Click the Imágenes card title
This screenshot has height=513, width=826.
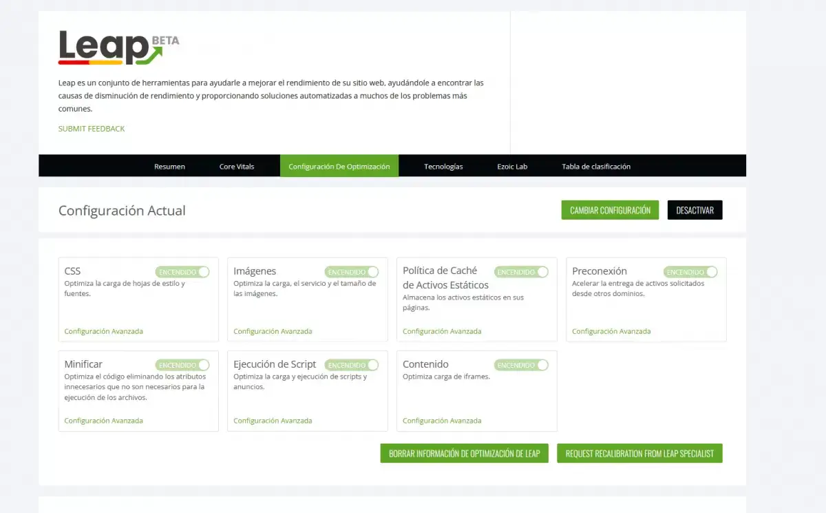pyautogui.click(x=255, y=271)
